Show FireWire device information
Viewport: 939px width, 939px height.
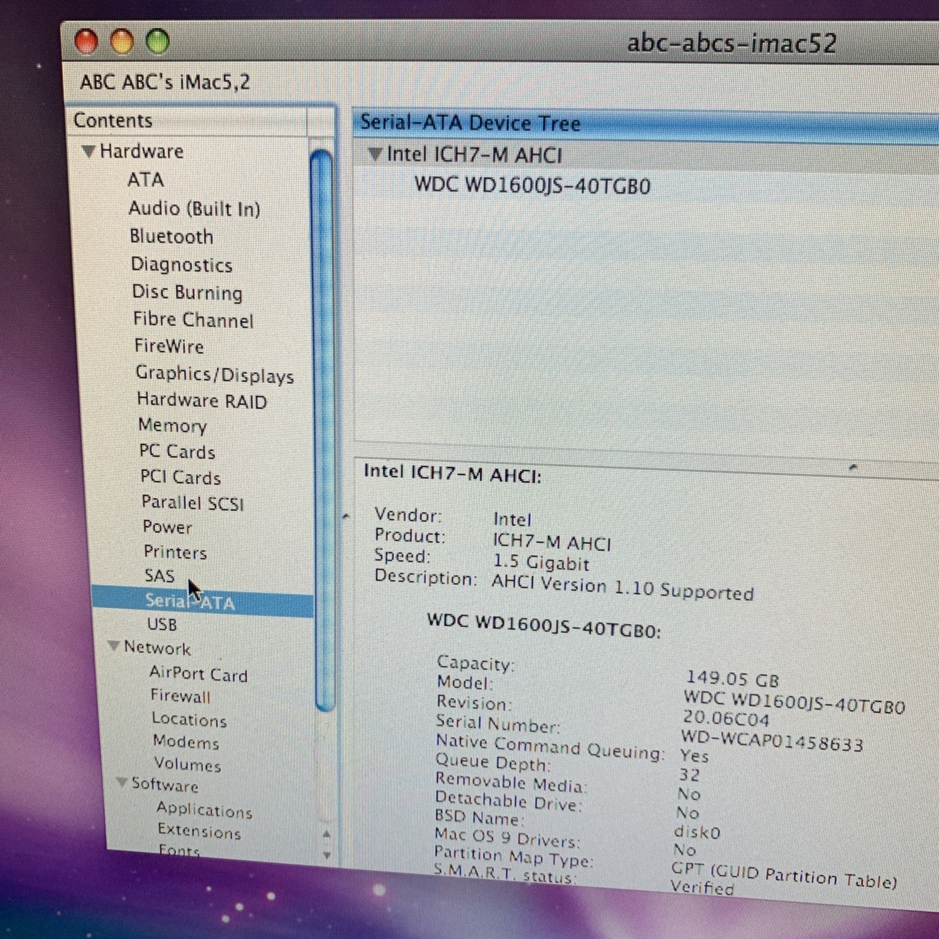click(x=169, y=346)
